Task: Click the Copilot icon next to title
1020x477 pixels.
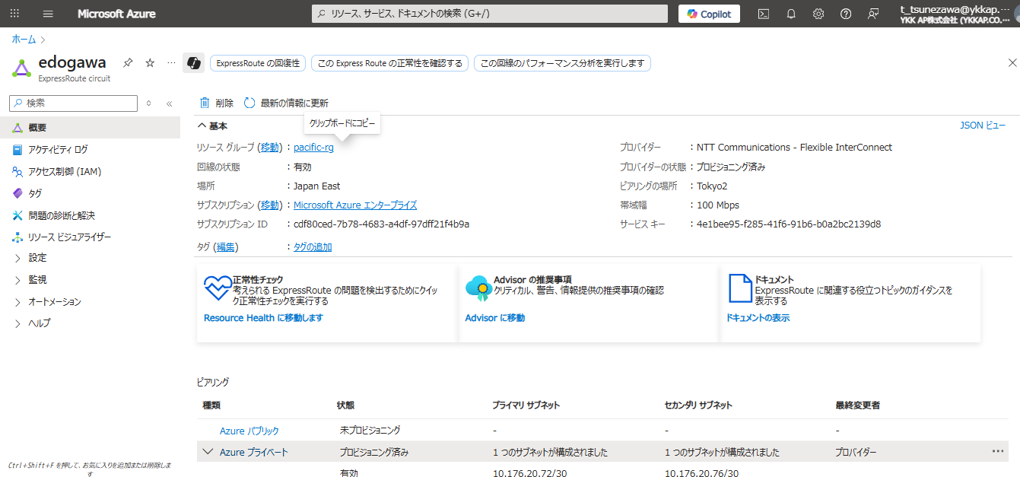Action: point(194,63)
